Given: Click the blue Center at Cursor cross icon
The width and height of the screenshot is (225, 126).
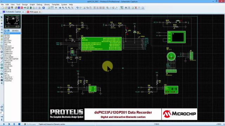Looking at the screenshot, I should coord(60,8).
